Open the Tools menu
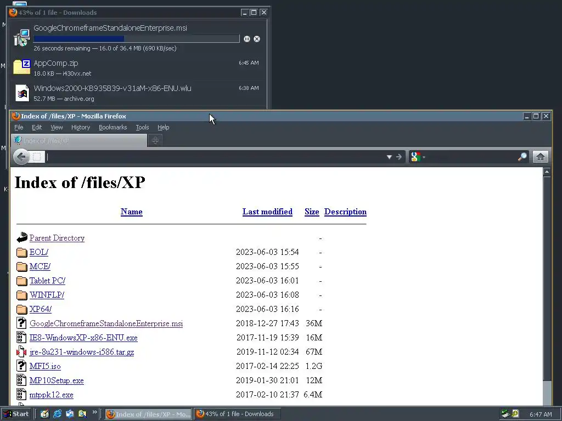Viewport: 562px width, 421px height. [x=142, y=127]
